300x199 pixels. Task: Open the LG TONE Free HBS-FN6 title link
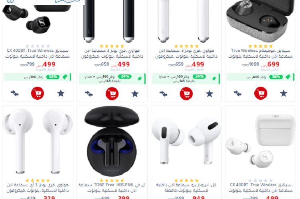coord(112,187)
